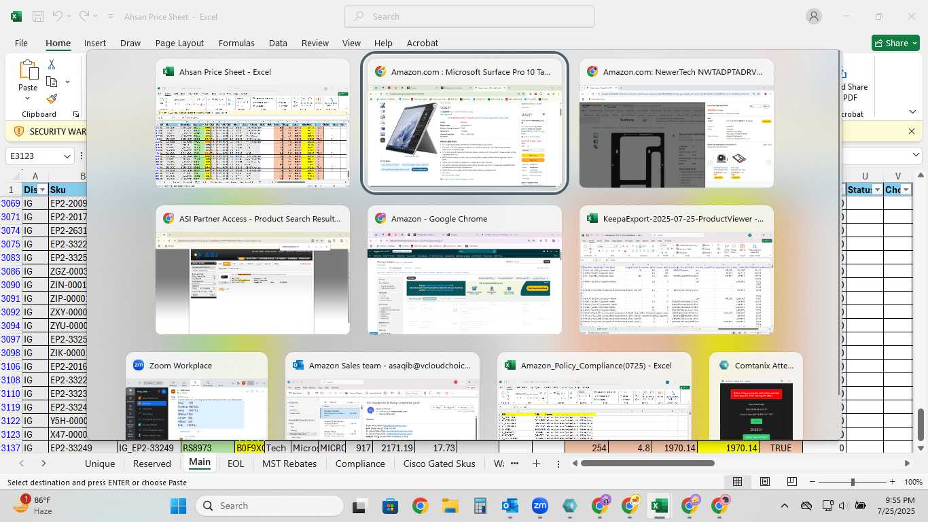Open Zoom app from taskbar
This screenshot has width=928, height=522.
click(x=540, y=506)
